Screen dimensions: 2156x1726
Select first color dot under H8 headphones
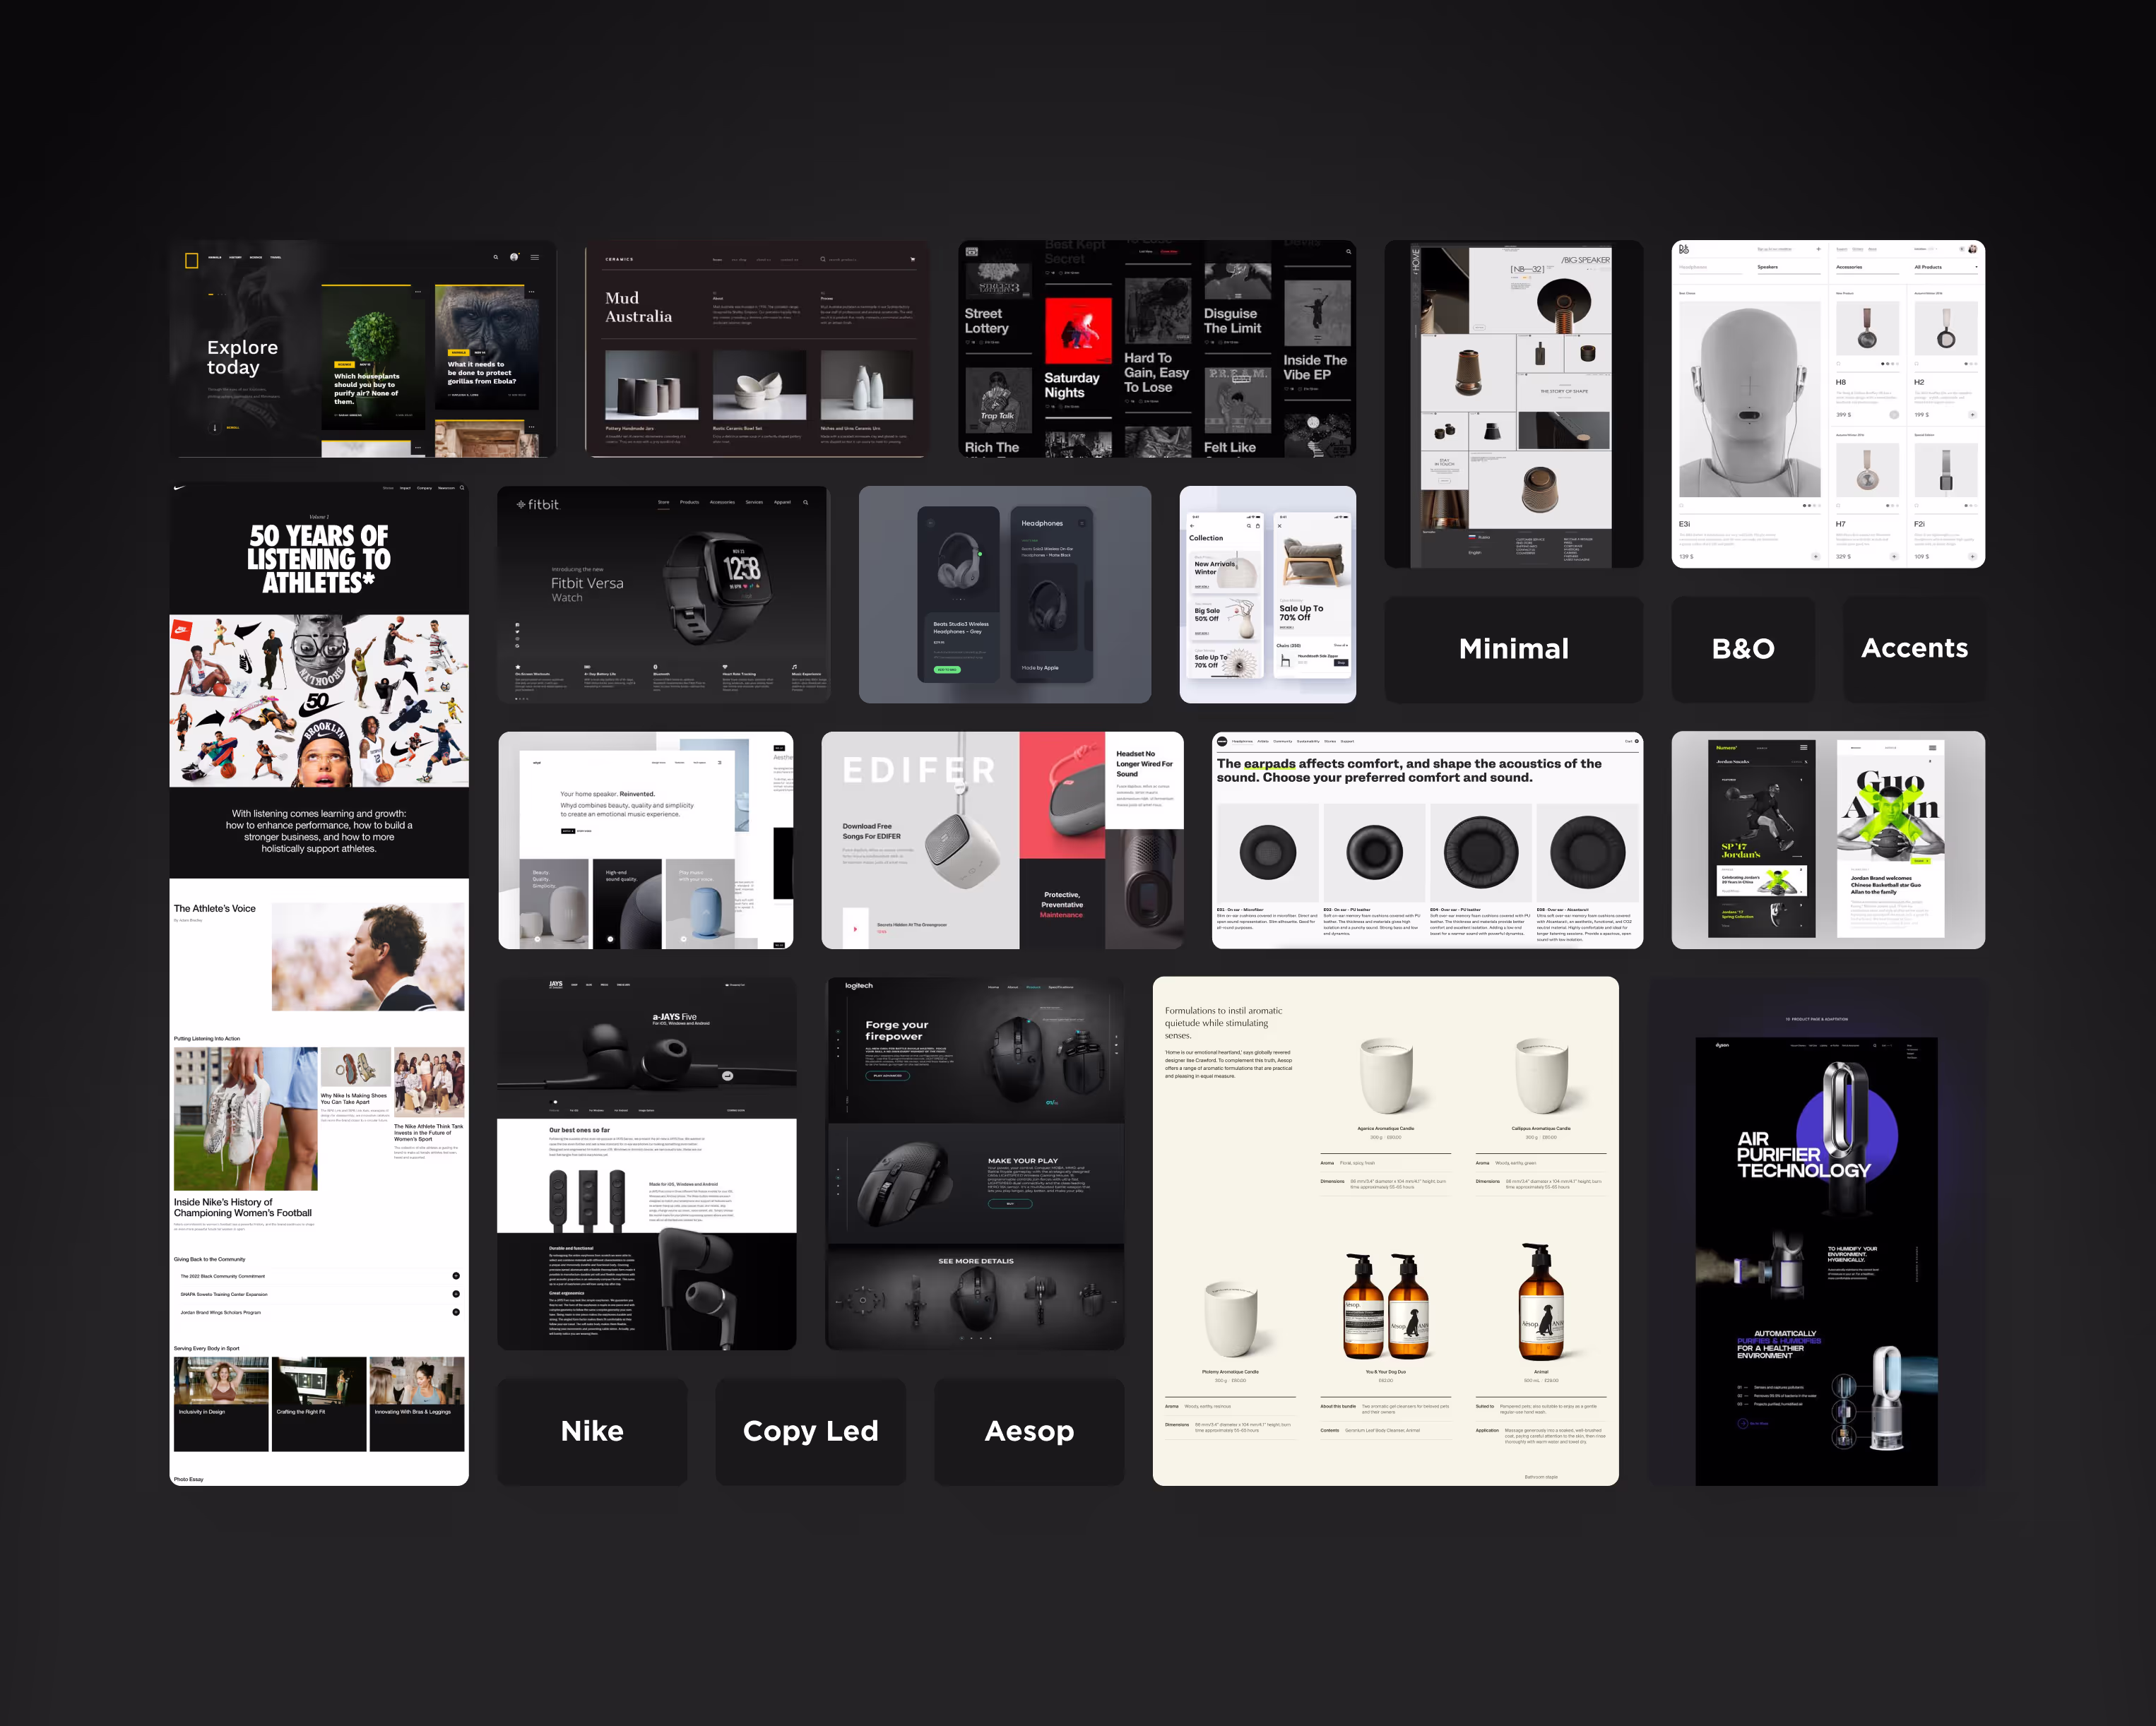coord(1882,364)
